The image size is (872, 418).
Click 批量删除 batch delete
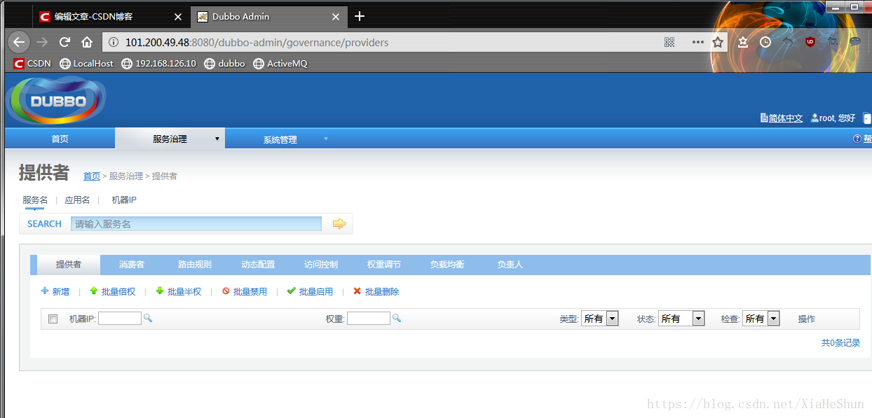click(x=376, y=291)
